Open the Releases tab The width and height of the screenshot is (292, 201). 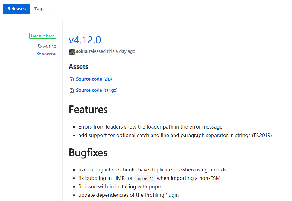(17, 9)
